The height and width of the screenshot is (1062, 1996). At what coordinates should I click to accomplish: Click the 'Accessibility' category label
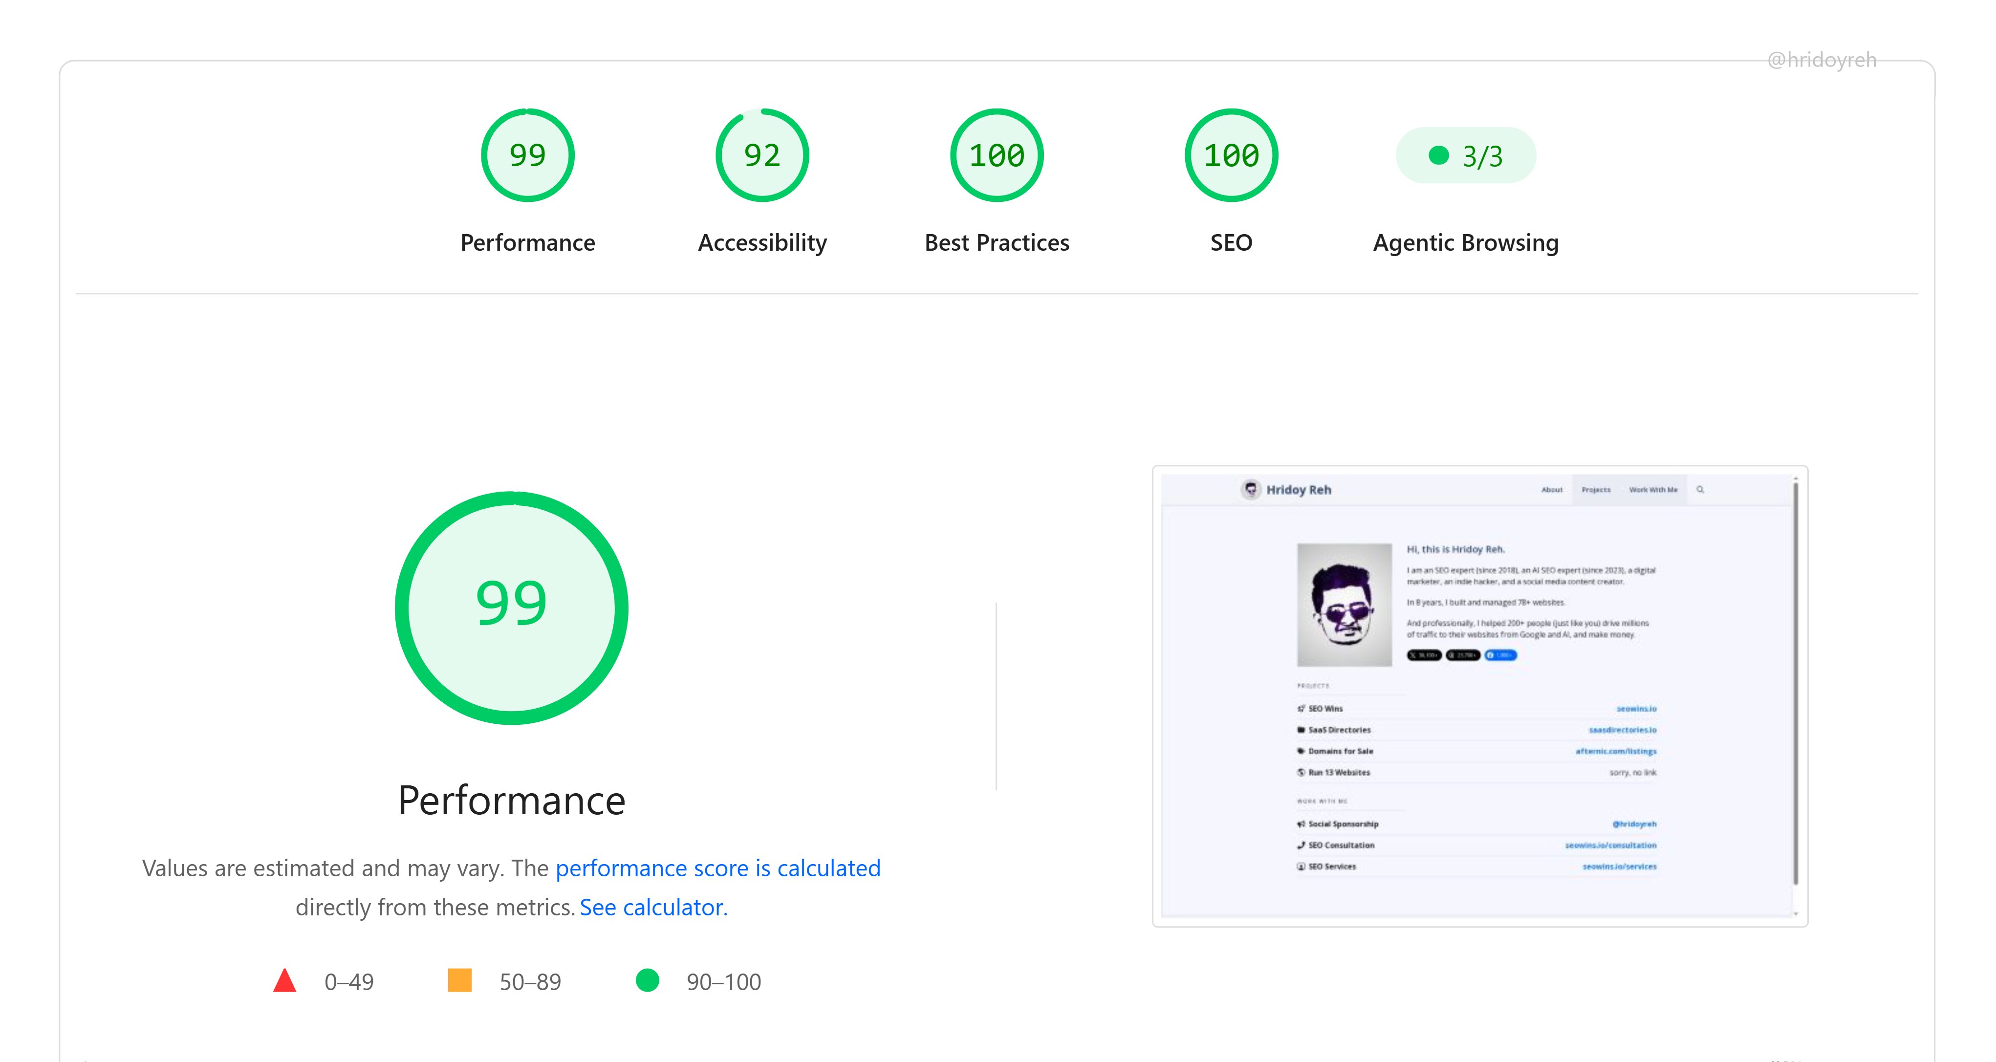coord(762,243)
